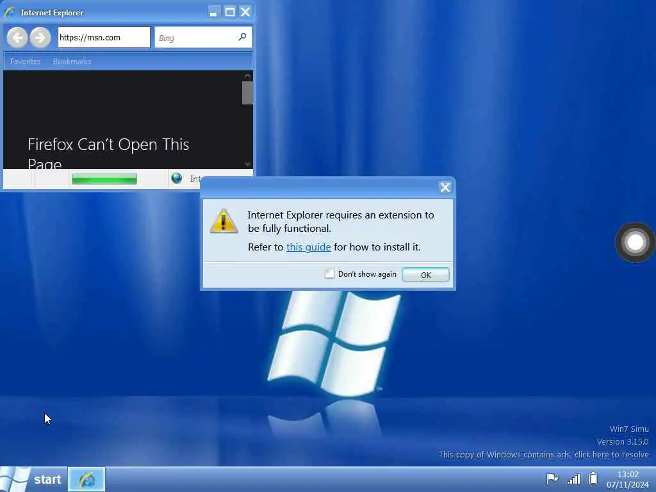Click the browser Forward arrow button

pyautogui.click(x=40, y=38)
